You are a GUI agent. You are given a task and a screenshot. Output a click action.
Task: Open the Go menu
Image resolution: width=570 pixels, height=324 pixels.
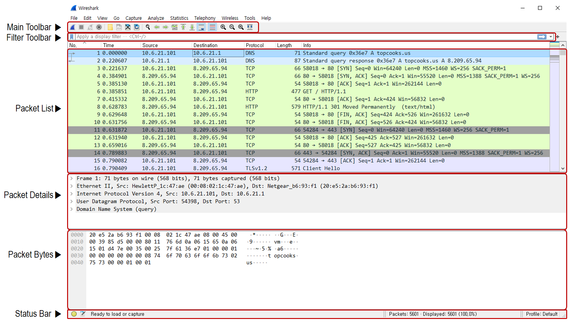coord(116,18)
